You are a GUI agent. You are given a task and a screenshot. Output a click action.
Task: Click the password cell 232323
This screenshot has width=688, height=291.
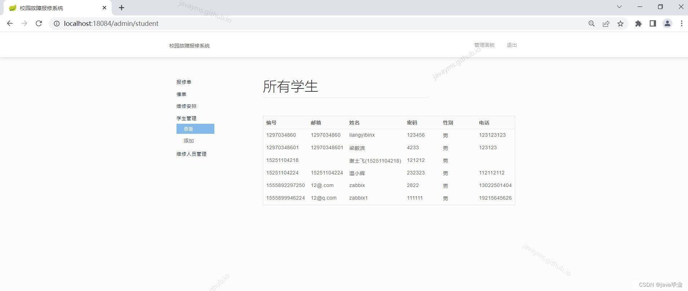pos(416,173)
